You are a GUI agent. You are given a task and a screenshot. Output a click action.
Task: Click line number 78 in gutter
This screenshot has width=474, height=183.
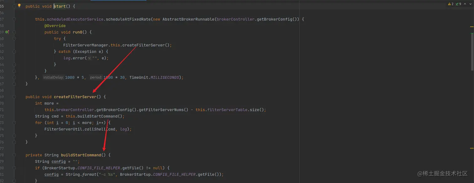click(x=2, y=155)
